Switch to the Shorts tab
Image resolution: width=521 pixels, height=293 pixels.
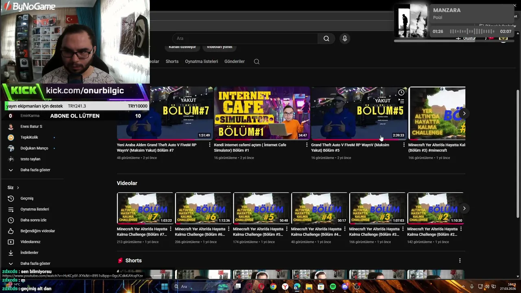coord(172,61)
